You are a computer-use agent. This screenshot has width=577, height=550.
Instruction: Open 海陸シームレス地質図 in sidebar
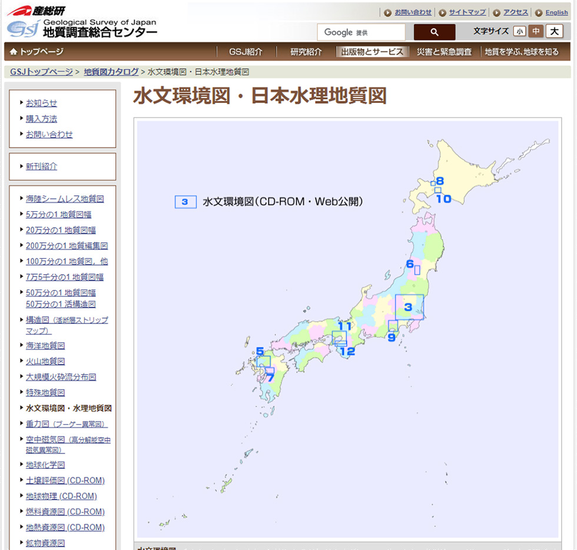click(65, 199)
